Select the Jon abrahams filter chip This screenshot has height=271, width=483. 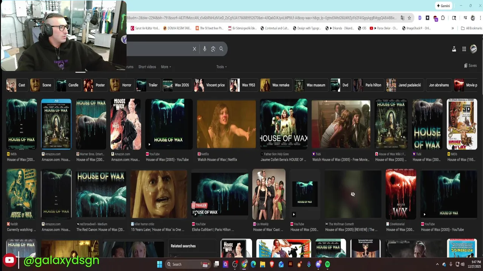(439, 85)
